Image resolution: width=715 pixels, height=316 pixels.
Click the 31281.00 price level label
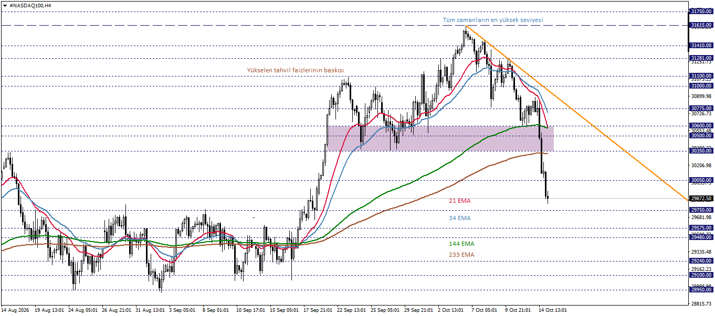pyautogui.click(x=701, y=58)
